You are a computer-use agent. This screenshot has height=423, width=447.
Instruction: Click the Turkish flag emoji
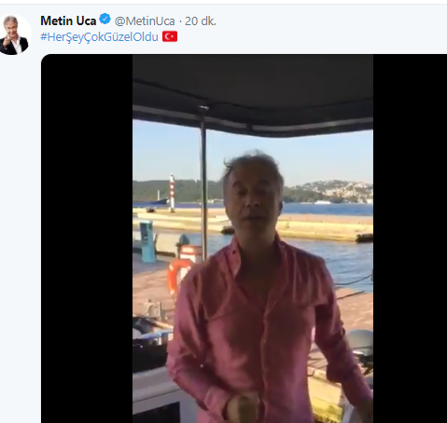pyautogui.click(x=170, y=36)
